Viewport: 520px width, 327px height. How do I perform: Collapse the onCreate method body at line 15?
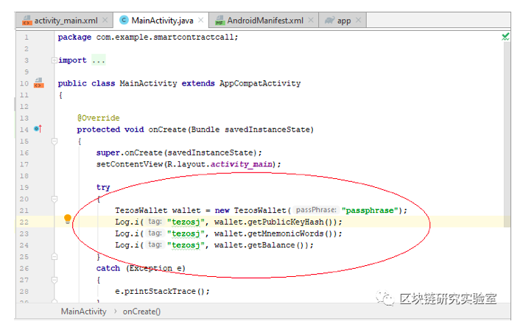tap(55, 141)
